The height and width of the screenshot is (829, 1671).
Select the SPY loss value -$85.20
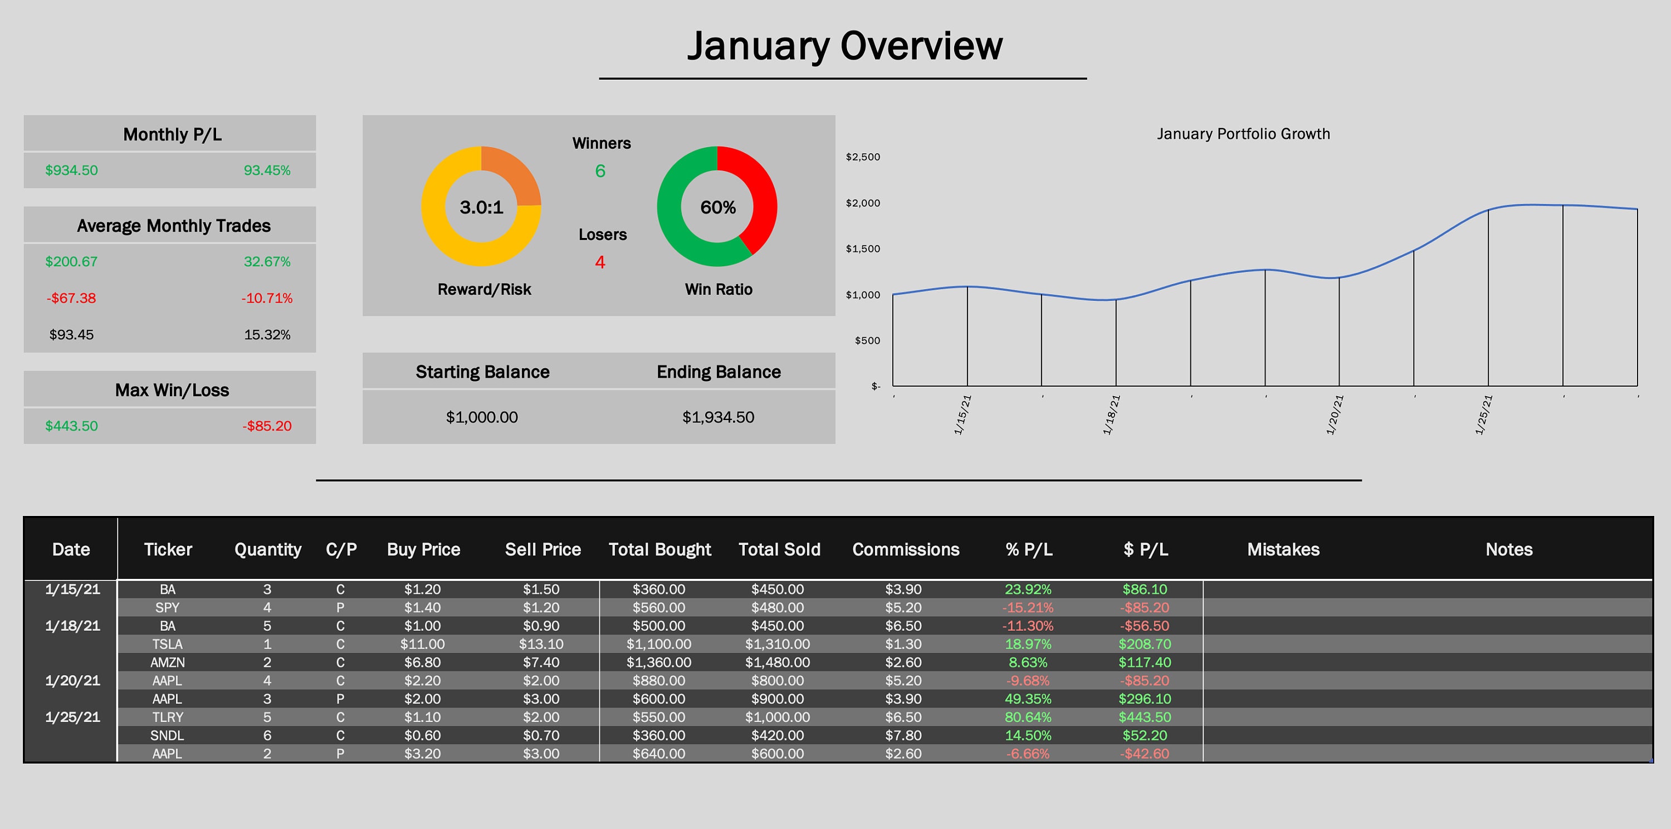pos(1145,608)
